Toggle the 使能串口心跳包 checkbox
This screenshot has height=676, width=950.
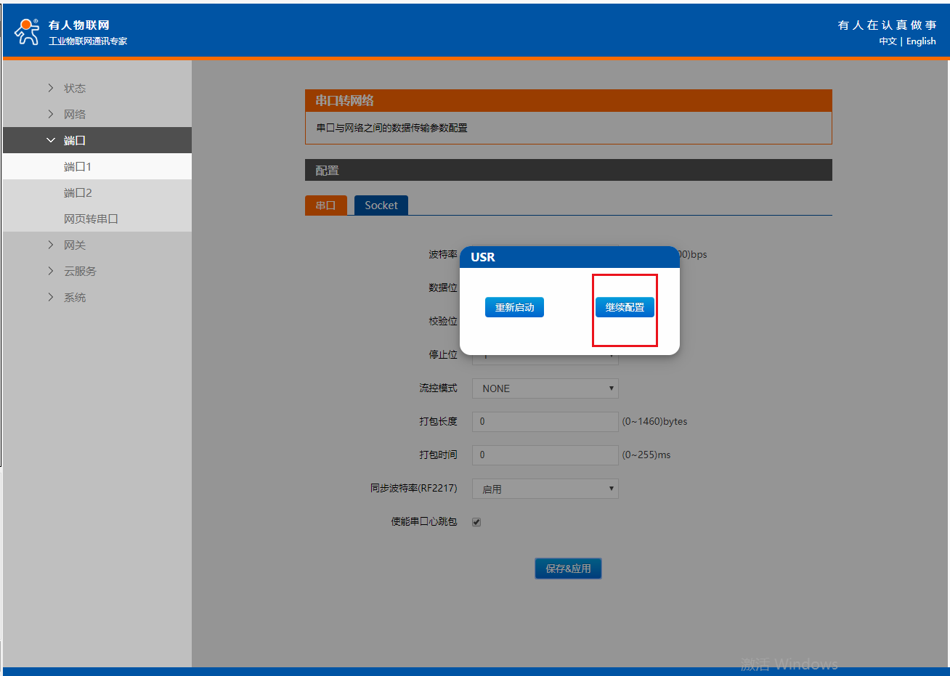pyautogui.click(x=476, y=522)
